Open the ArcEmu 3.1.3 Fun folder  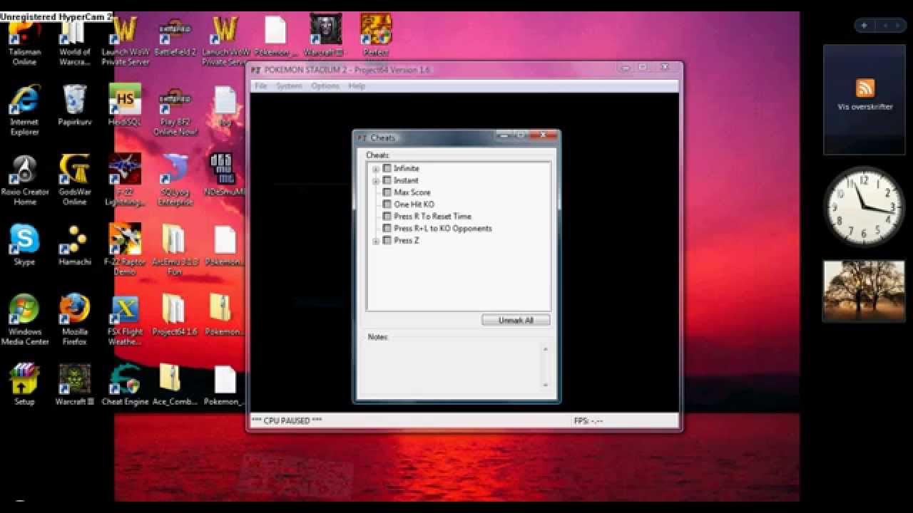[175, 251]
